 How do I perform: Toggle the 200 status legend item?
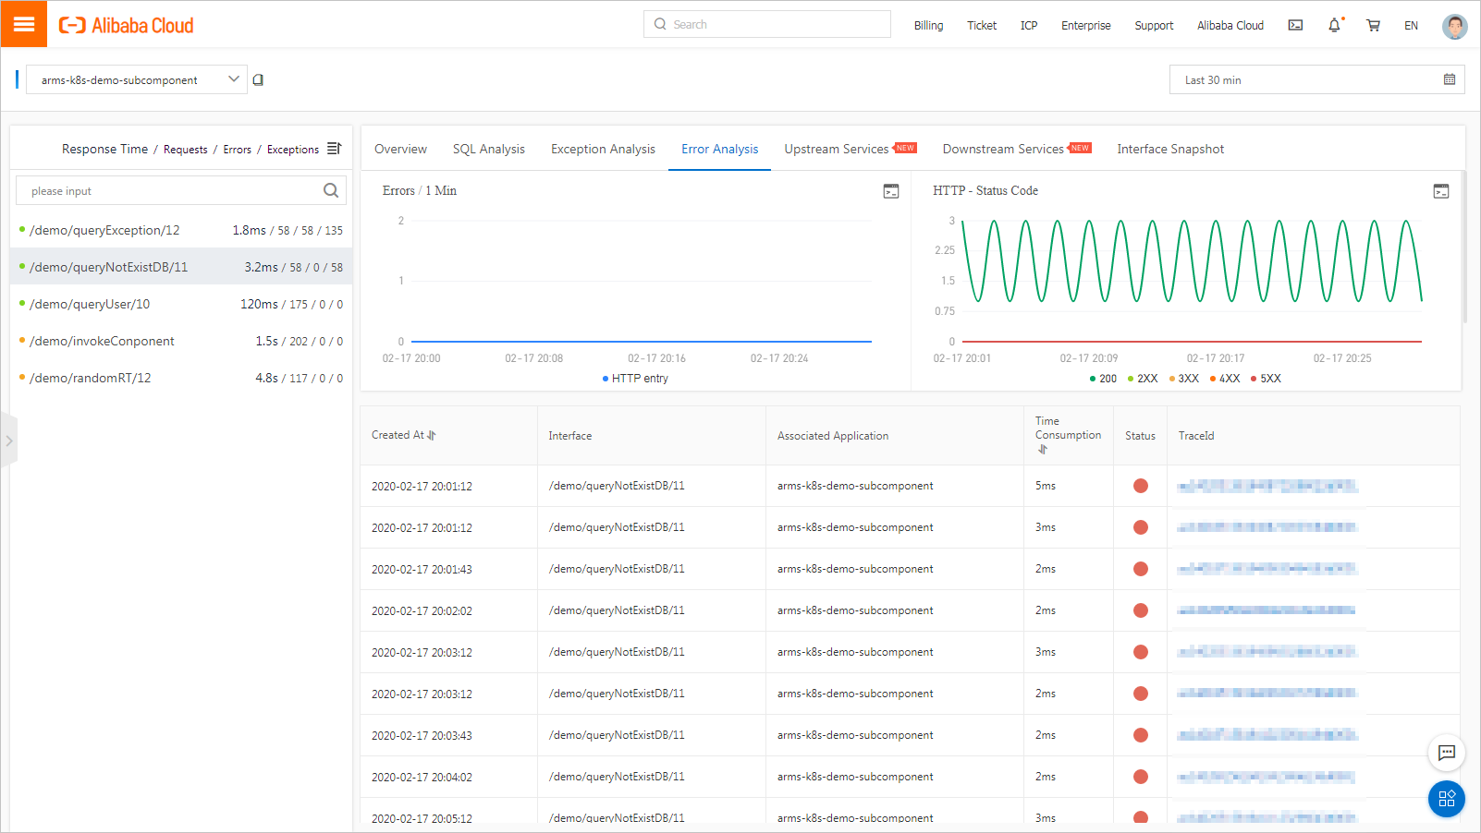[1103, 379]
